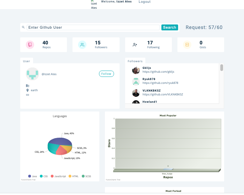The height and width of the screenshot is (195, 244).
Task: Focus the Enter Github User field
Action: 93,27
